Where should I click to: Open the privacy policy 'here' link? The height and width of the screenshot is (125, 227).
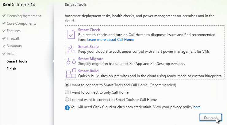197,107
